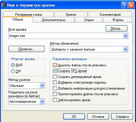Enable Удалить файлы после упаковки checkbox
Screen dimensions: 136x122
click(55, 65)
